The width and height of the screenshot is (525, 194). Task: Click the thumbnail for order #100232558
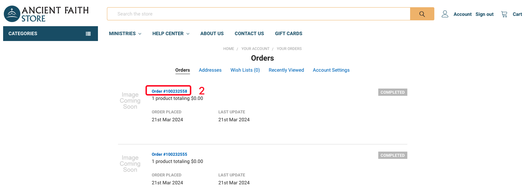(x=130, y=101)
